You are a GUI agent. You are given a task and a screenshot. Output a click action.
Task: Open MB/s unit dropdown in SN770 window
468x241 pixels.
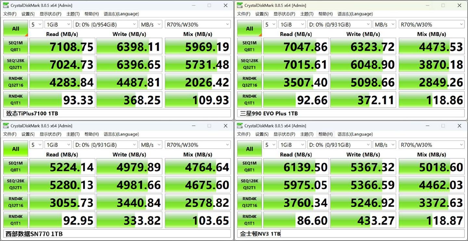pos(151,145)
